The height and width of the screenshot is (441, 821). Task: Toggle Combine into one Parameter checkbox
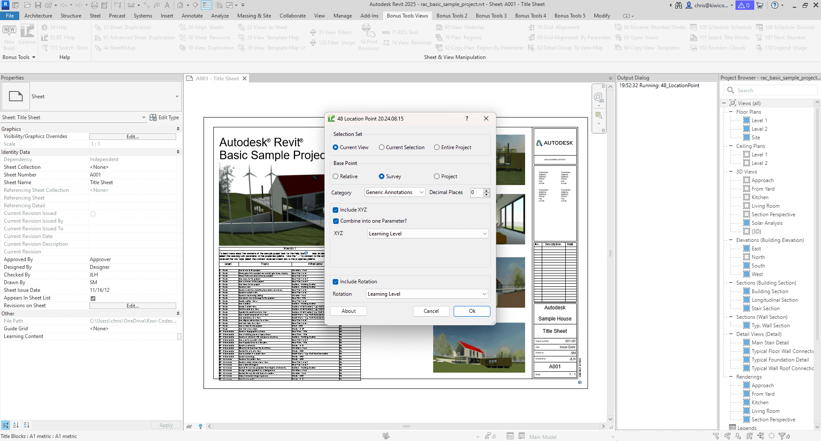coord(336,221)
